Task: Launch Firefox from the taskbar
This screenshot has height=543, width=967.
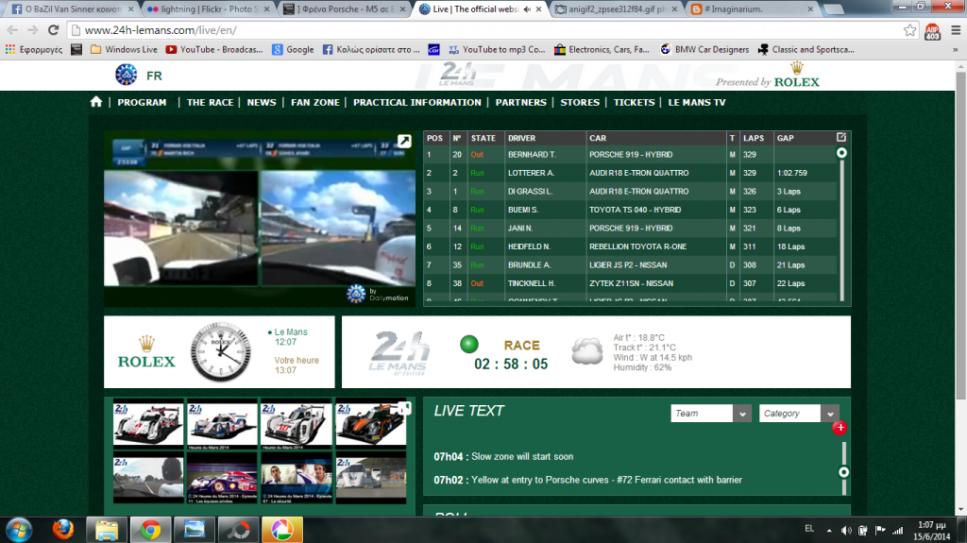Action: (63, 530)
